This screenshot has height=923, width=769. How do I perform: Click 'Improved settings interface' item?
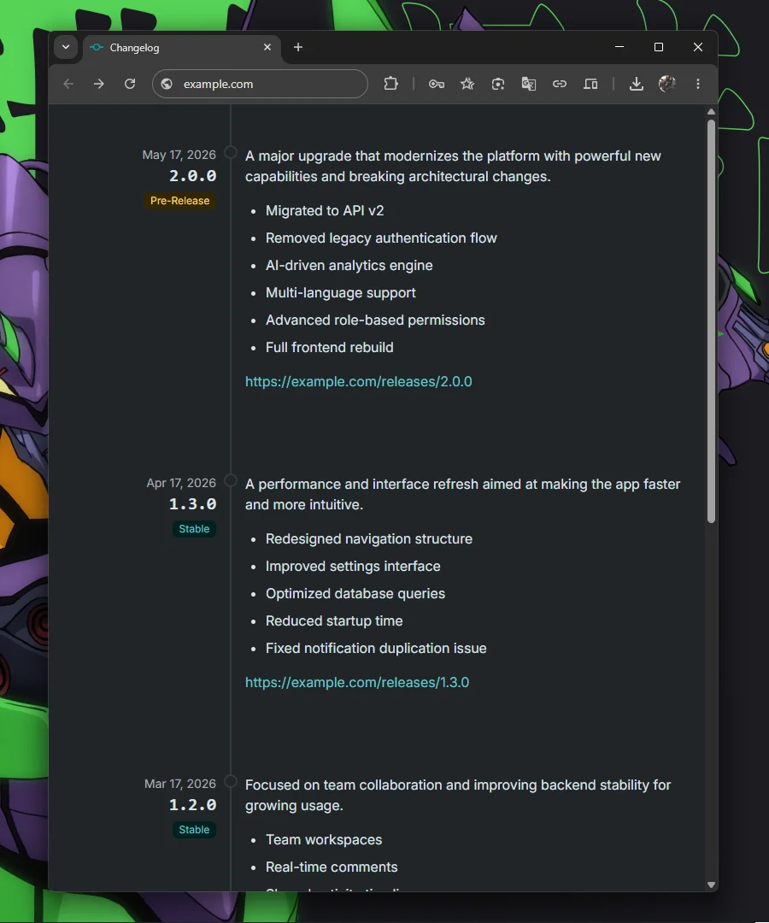(353, 567)
